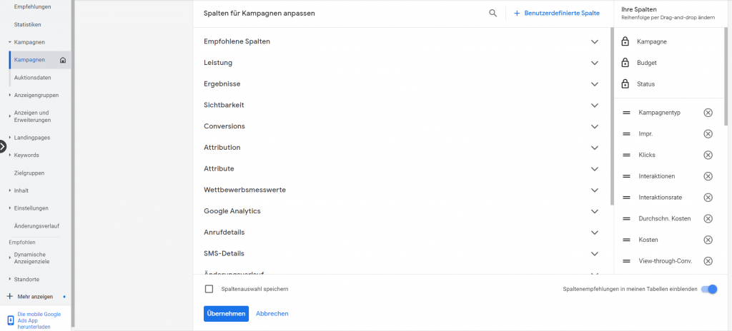This screenshot has height=331, width=732.
Task: Click the Übernehmen button
Action: pos(226,314)
